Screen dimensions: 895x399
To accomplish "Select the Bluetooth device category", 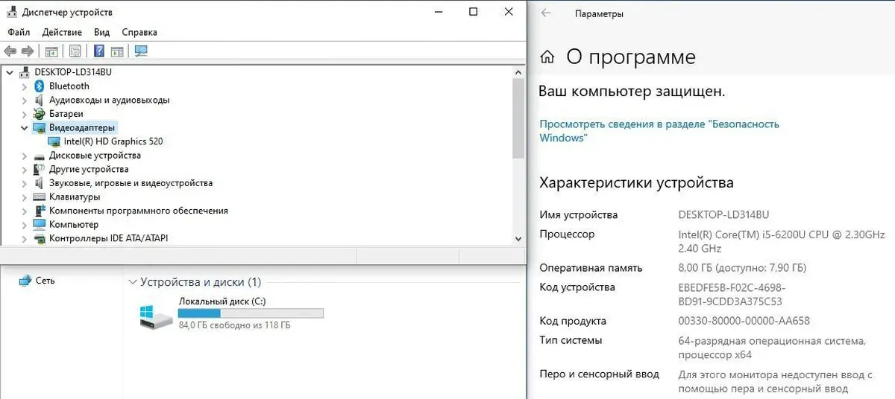I will pyautogui.click(x=69, y=86).
